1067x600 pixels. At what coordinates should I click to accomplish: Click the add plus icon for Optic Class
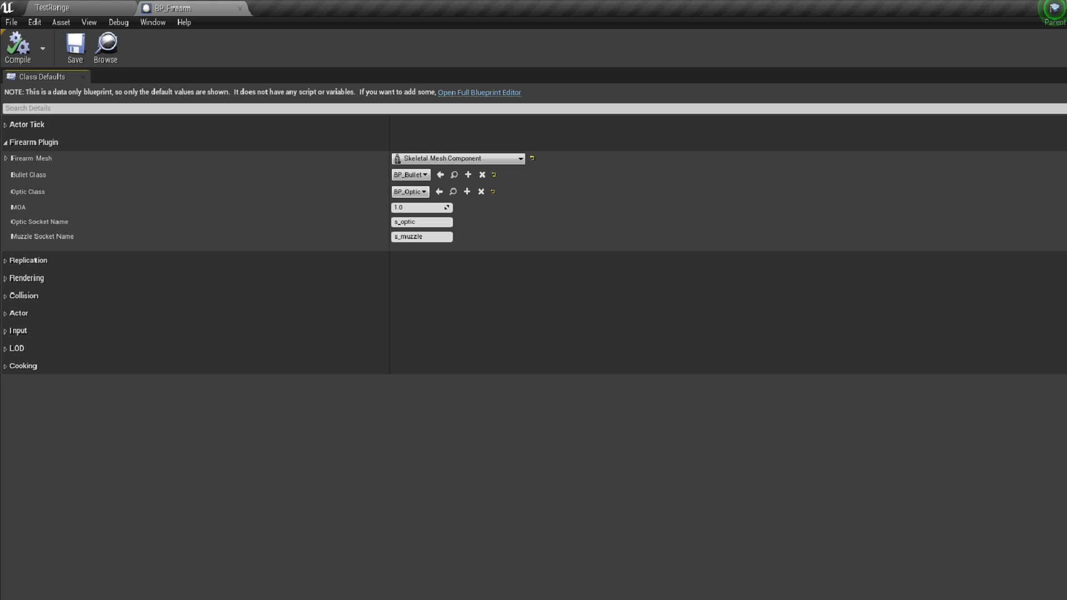[x=467, y=191]
